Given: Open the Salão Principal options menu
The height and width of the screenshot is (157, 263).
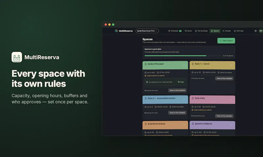Looking at the screenshot, I should (x=184, y=65).
